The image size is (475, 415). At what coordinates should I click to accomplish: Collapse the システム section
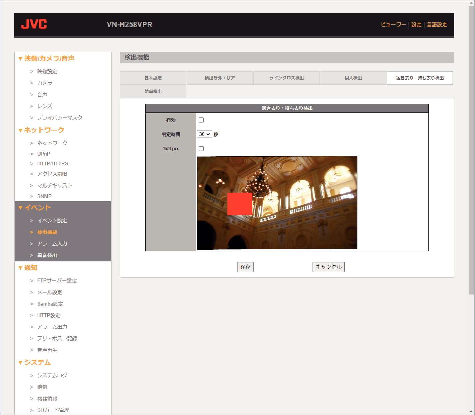tap(35, 362)
